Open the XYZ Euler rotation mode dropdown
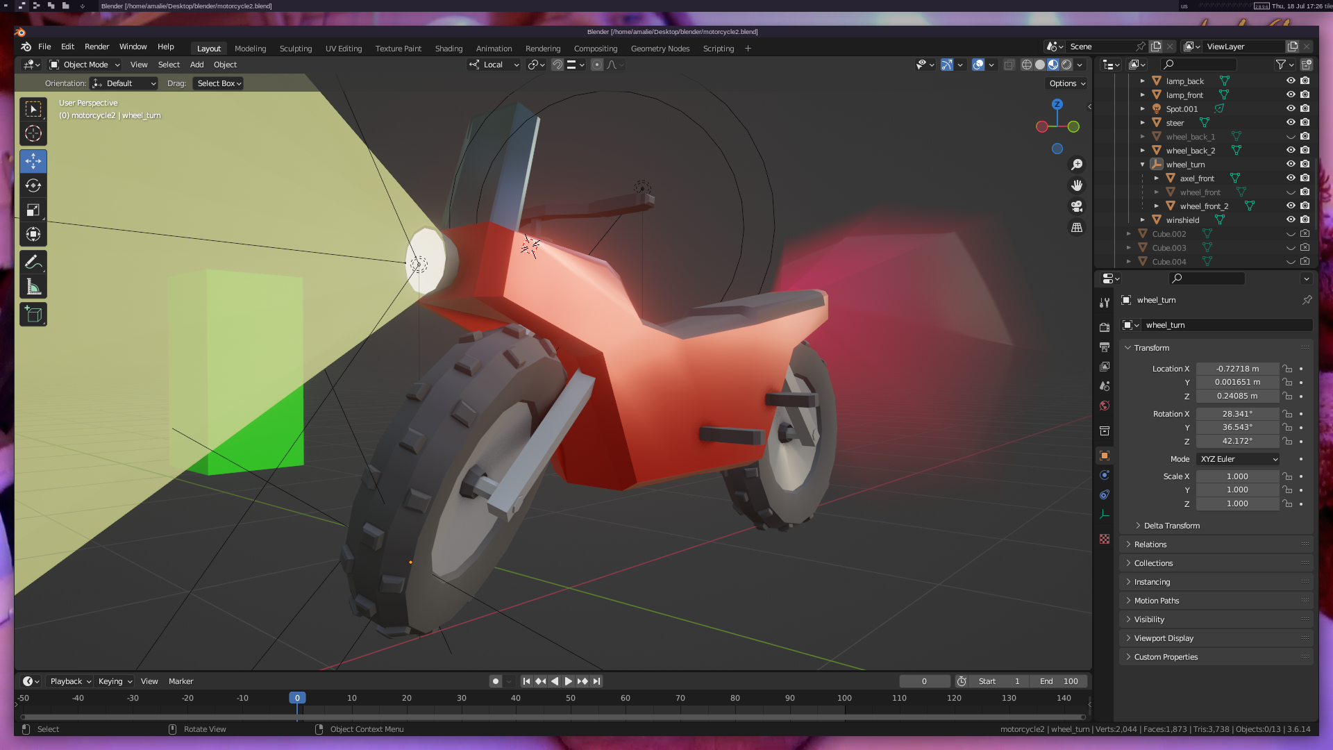The image size is (1333, 750). tap(1238, 459)
